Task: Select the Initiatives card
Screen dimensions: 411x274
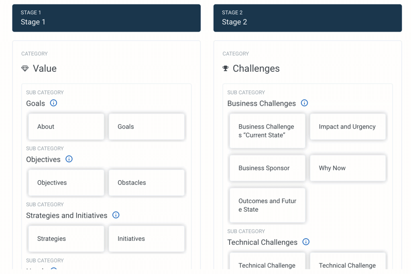Action: [x=146, y=239]
